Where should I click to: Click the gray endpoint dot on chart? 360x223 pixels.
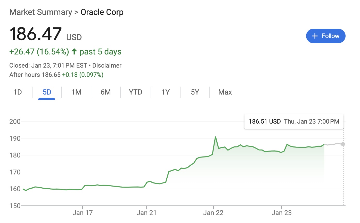pyautogui.click(x=343, y=144)
